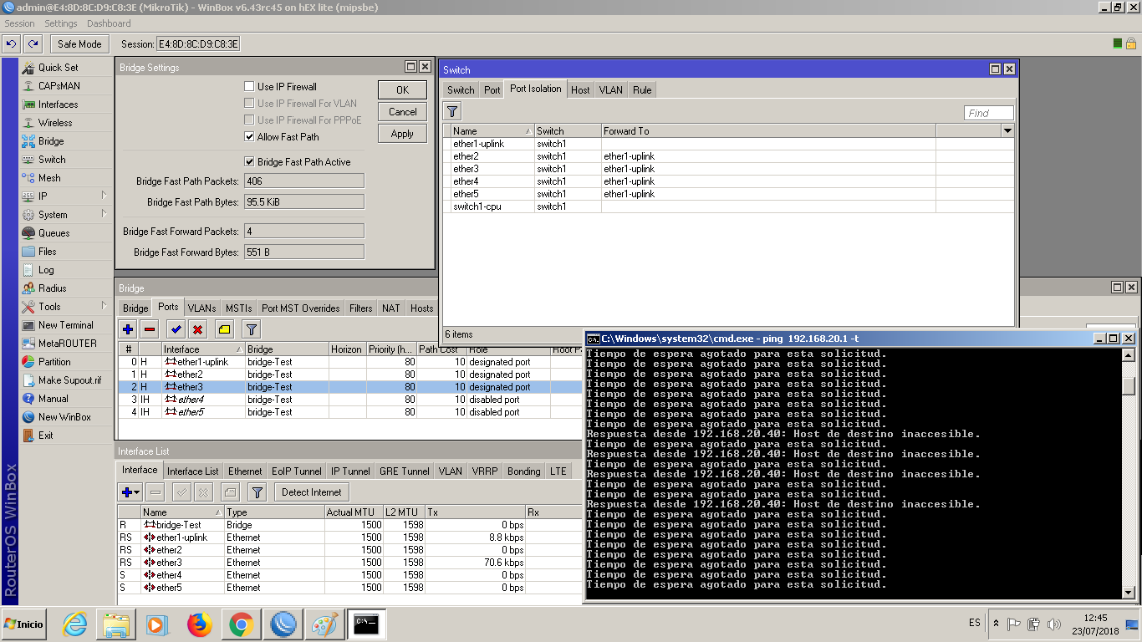
Task: Open Wireless in sidebar
Action: pos(55,123)
